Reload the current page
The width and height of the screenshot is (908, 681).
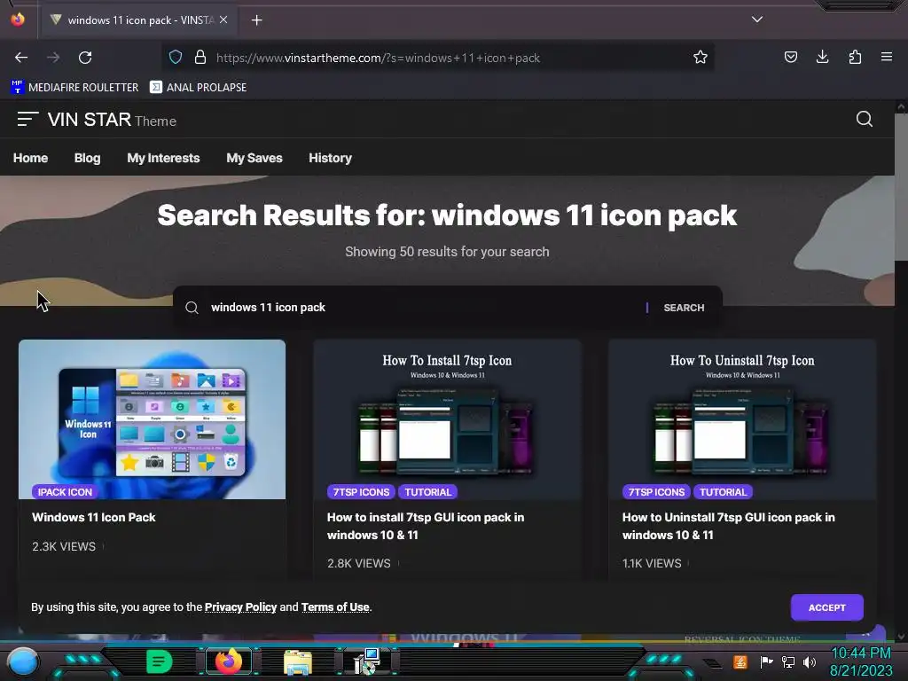click(85, 58)
